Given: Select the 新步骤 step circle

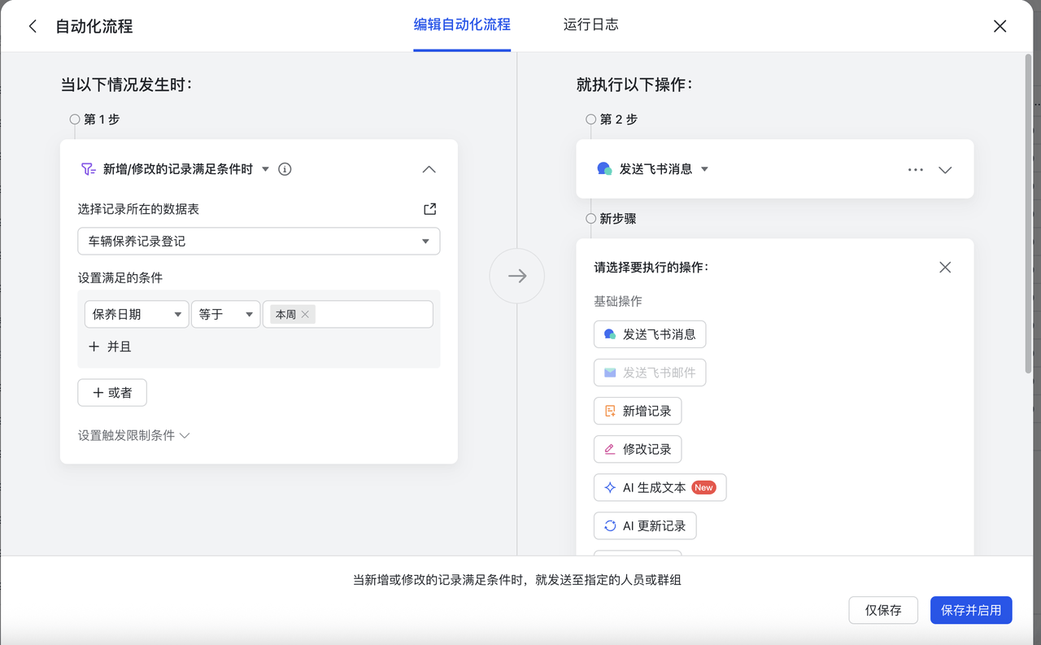Looking at the screenshot, I should (x=591, y=219).
